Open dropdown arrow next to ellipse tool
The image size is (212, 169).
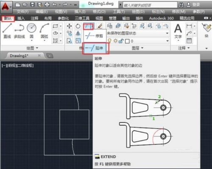coord(61,33)
